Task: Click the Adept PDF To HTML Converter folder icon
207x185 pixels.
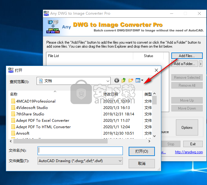Action: coord(13,127)
